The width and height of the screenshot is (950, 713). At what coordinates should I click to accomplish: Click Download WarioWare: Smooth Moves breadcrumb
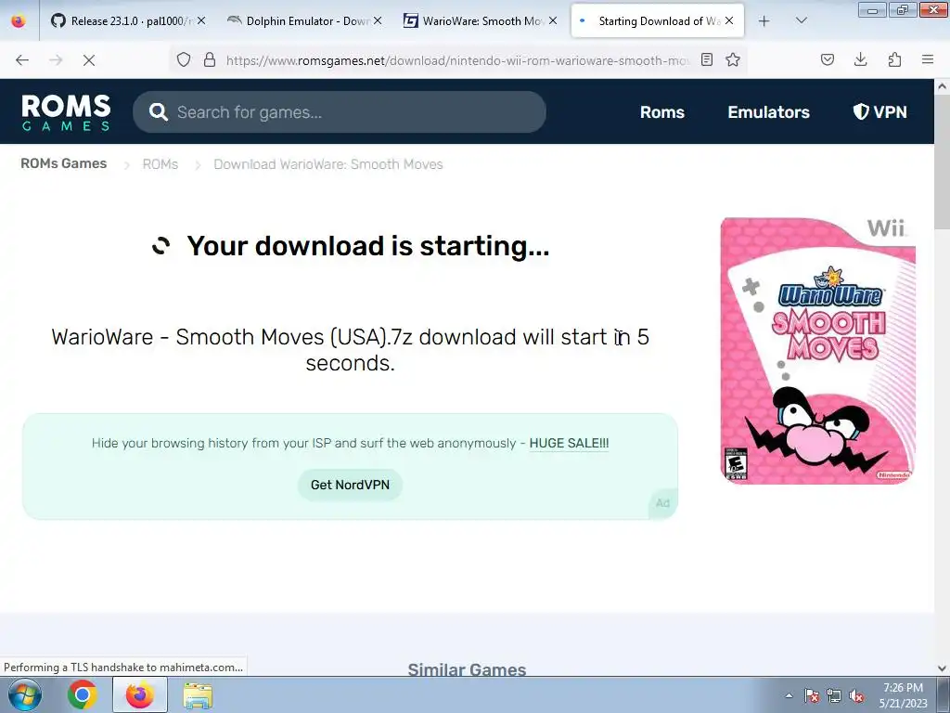[x=328, y=164]
